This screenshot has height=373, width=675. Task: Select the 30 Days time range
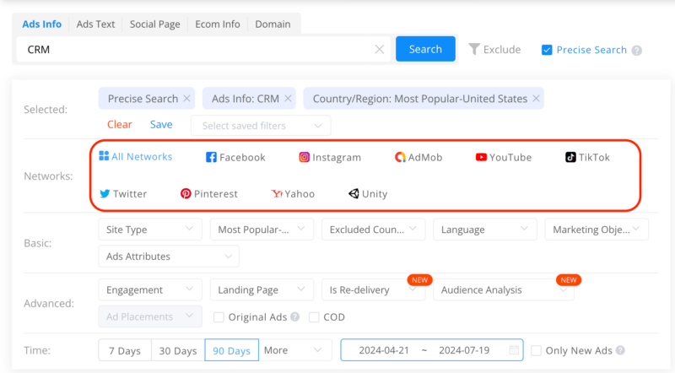(177, 350)
